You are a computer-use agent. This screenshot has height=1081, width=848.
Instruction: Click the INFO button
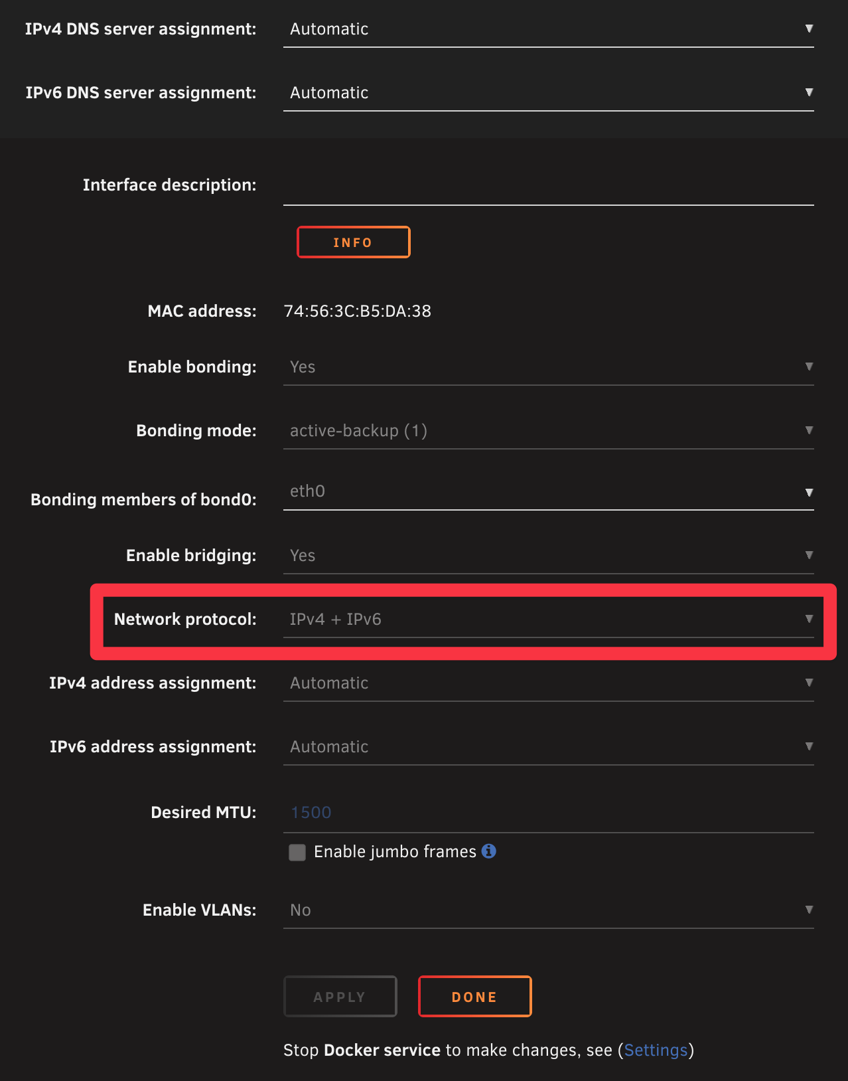tap(353, 242)
